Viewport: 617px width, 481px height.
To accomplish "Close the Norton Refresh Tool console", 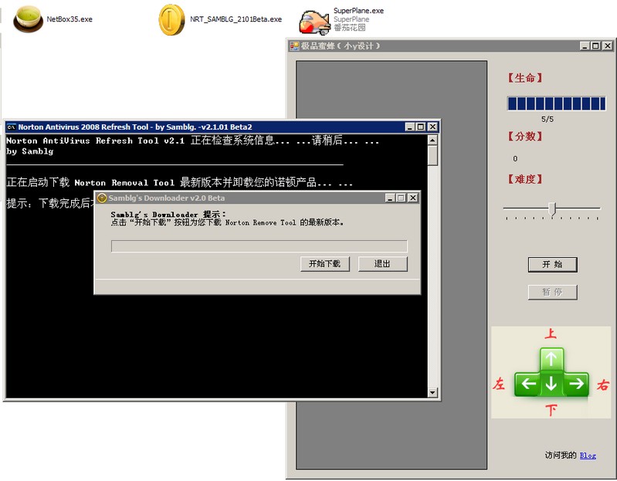I will point(432,127).
